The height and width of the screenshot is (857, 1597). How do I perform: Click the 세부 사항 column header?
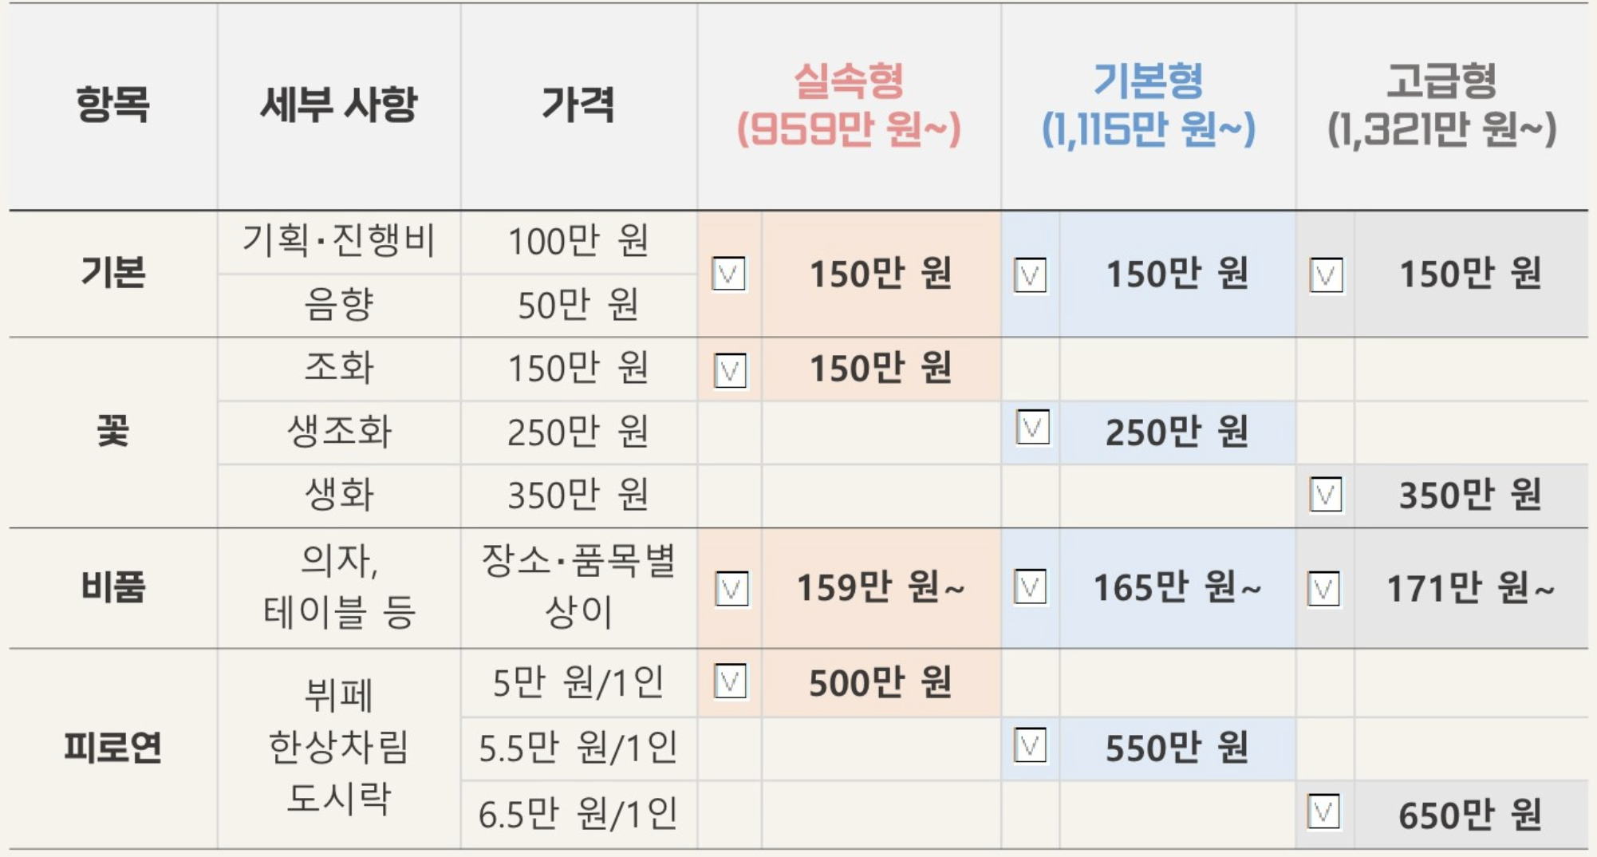pyautogui.click(x=339, y=105)
